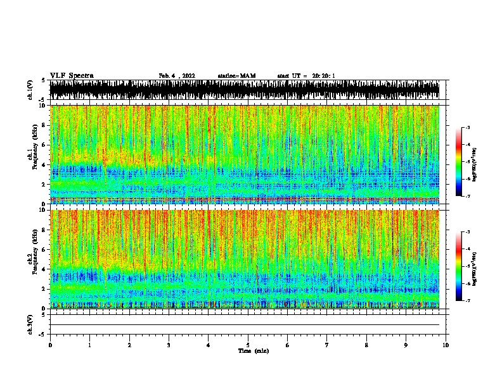
Task: Click the time-axis tick label "6"
Action: 287,345
